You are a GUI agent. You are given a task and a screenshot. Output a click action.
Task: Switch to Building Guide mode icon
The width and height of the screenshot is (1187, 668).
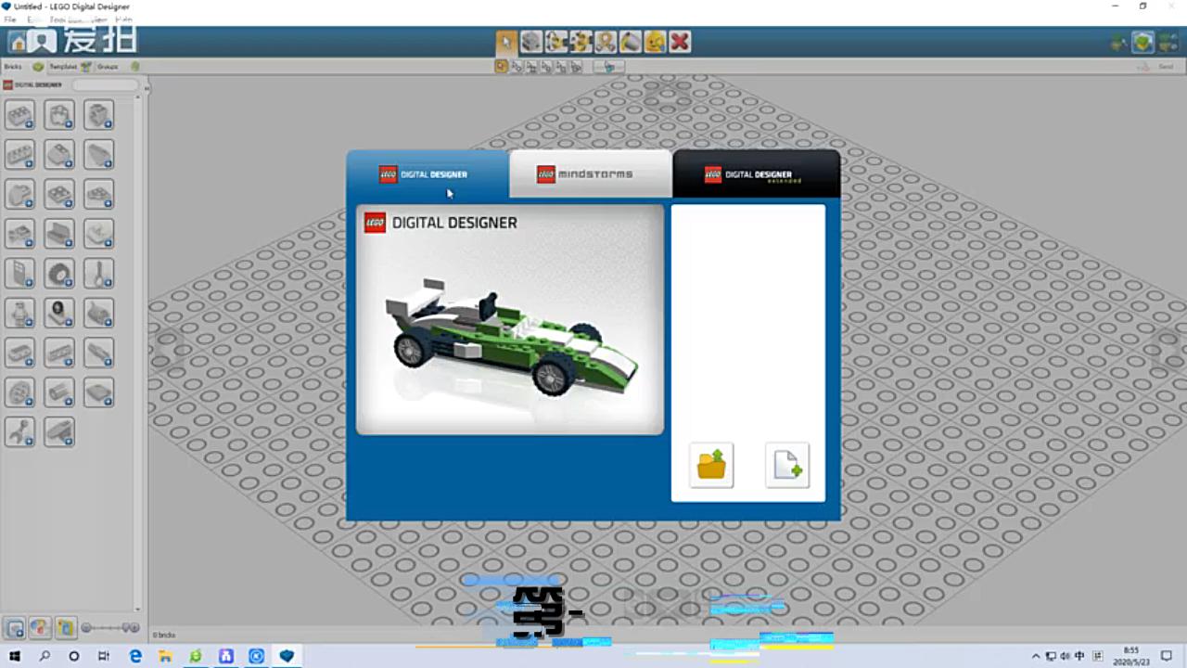1167,42
